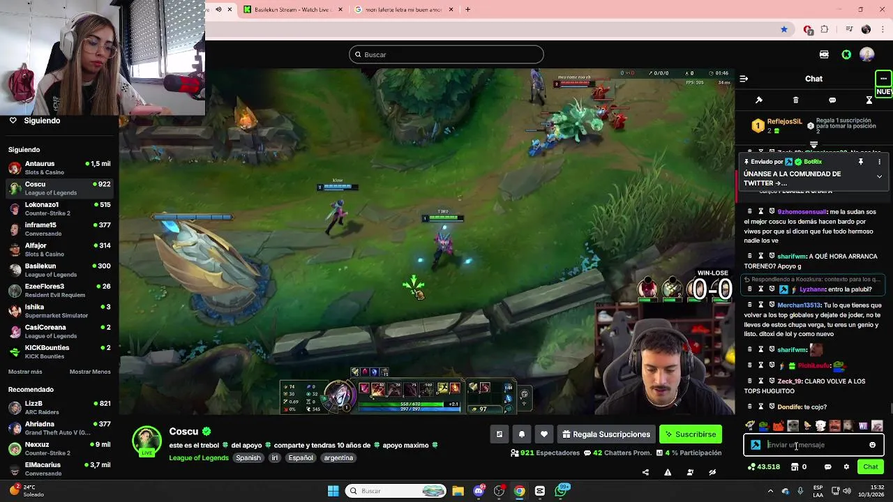Send message with green Chat button
This screenshot has height=502, width=893.
(871, 467)
